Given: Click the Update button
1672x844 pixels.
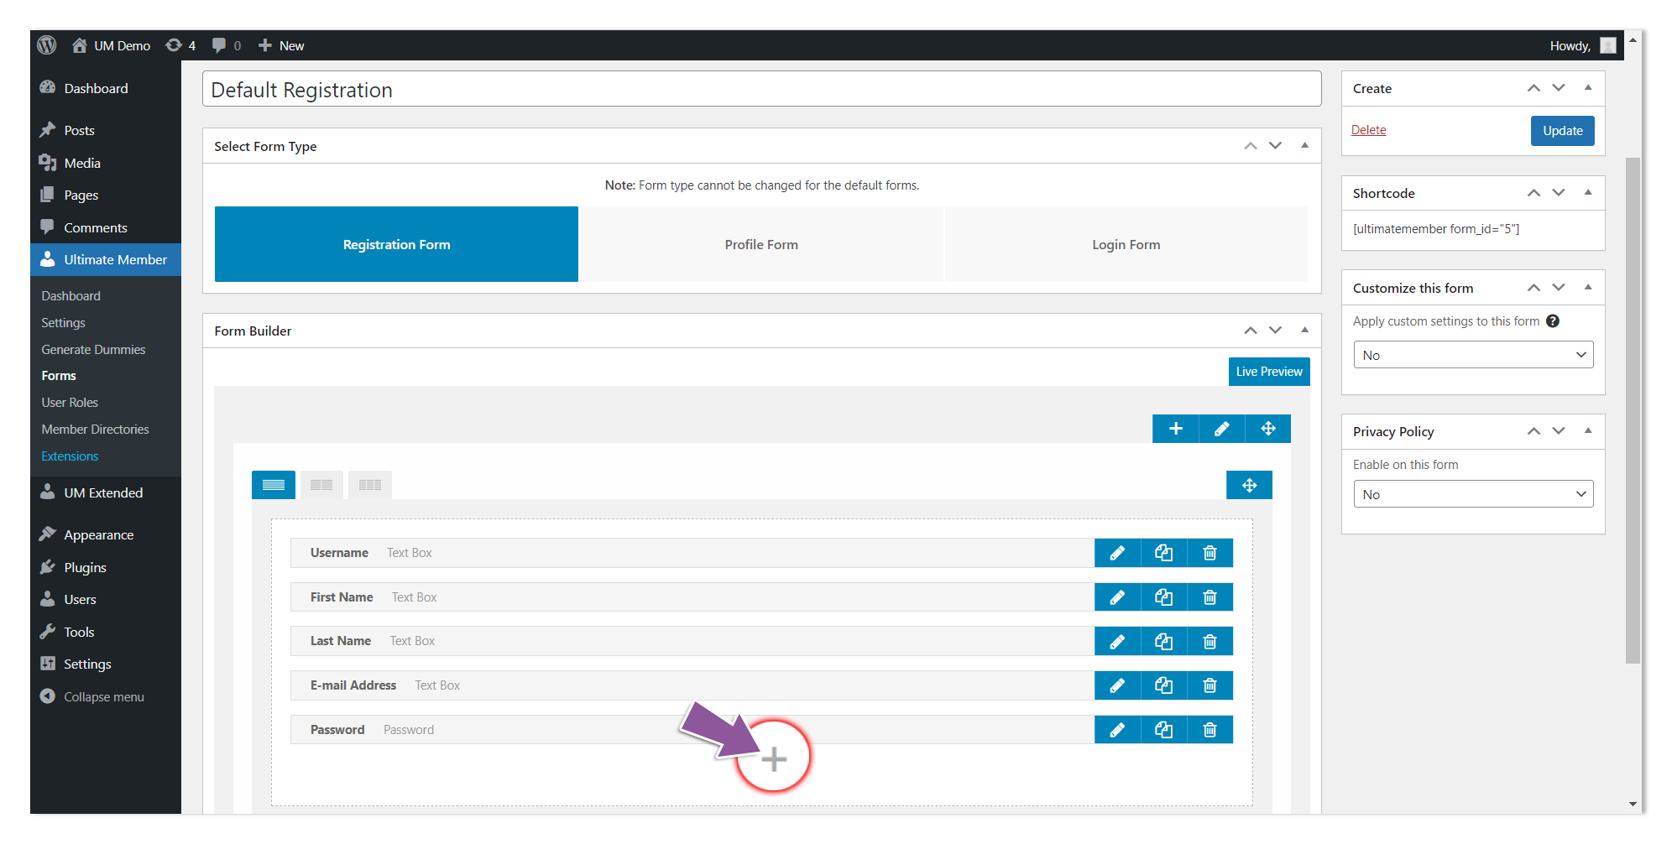Looking at the screenshot, I should (x=1562, y=131).
